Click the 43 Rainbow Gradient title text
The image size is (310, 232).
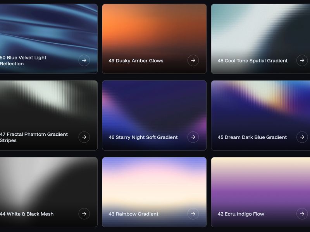point(134,213)
